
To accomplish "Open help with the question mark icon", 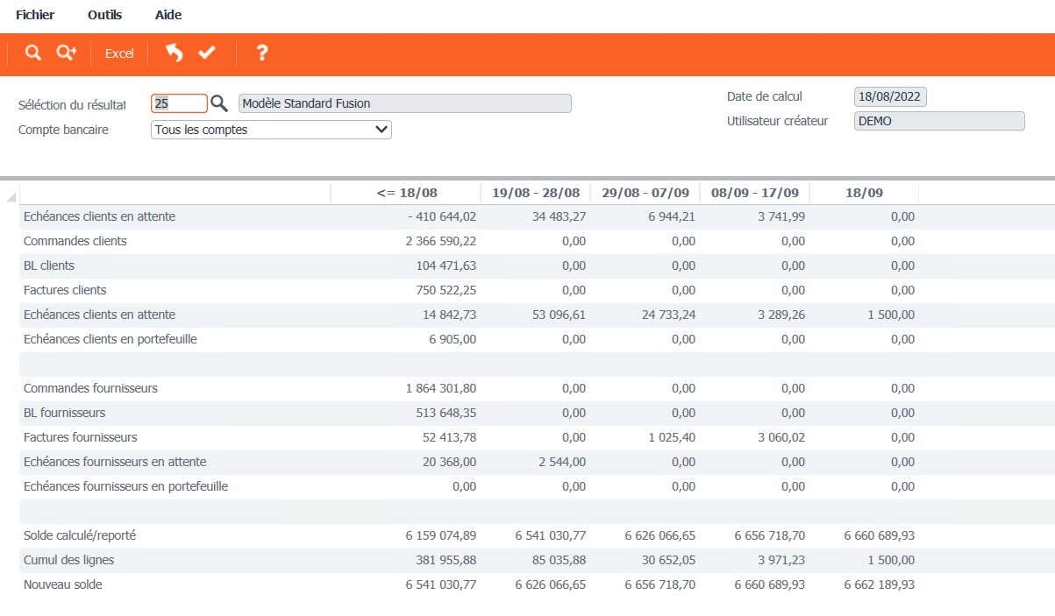I will click(261, 53).
